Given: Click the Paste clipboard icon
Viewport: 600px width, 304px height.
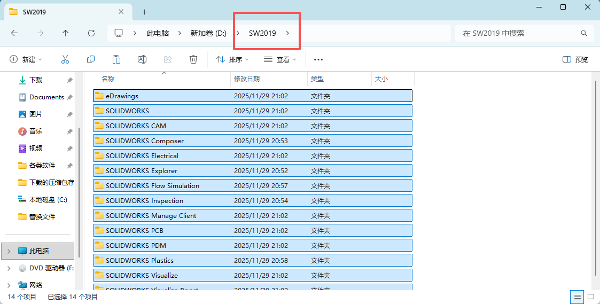Looking at the screenshot, I should [116, 59].
